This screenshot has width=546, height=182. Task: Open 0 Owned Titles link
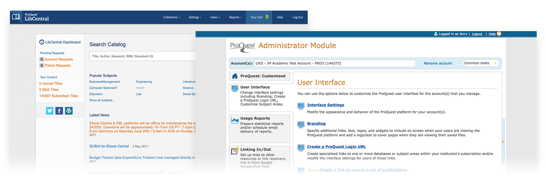[x=51, y=83]
